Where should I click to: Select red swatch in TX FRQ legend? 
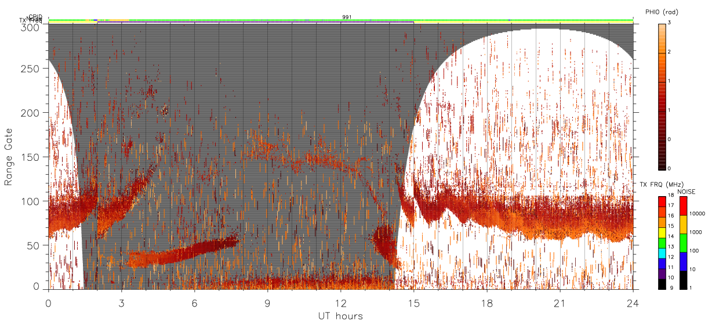click(662, 201)
